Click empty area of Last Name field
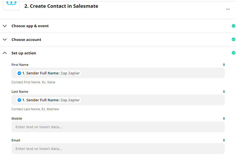This screenshot has width=236, height=158. click(153, 100)
